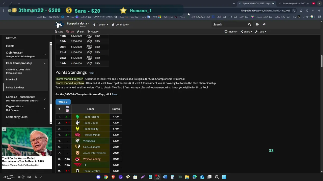Image resolution: width=323 pixels, height=181 pixels.
Task: Open the Contribute dropdown
Action: [x=121, y=25]
